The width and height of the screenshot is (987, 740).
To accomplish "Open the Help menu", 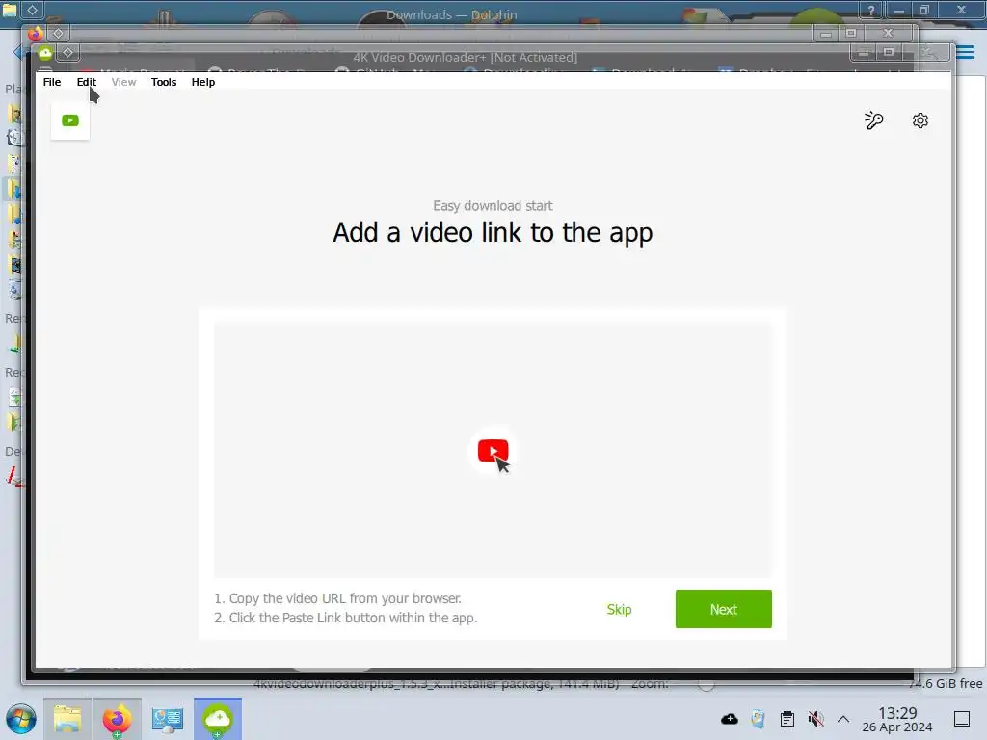I will (202, 82).
